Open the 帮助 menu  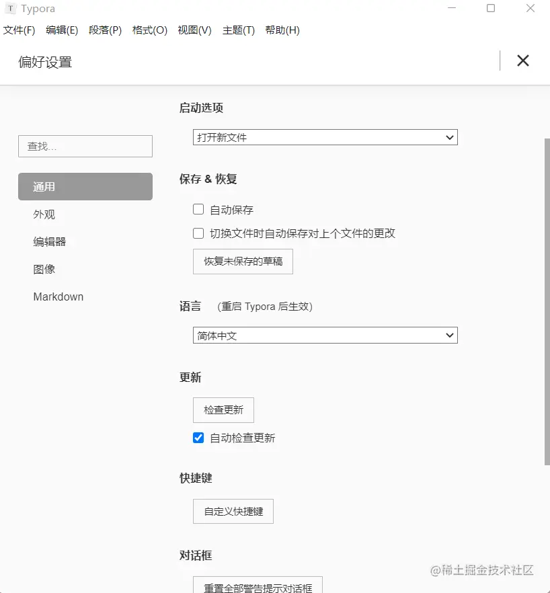pyautogui.click(x=282, y=30)
